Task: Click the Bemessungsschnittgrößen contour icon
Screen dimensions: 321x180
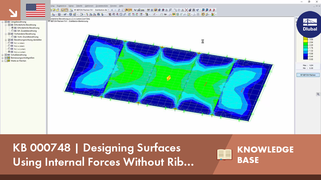Action: point(8,58)
